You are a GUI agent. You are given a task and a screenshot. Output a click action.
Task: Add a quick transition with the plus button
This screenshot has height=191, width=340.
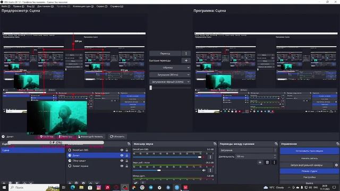pos(186,60)
